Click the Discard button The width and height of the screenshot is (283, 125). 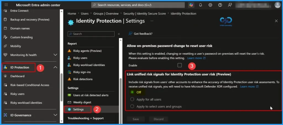(x=159, y=119)
